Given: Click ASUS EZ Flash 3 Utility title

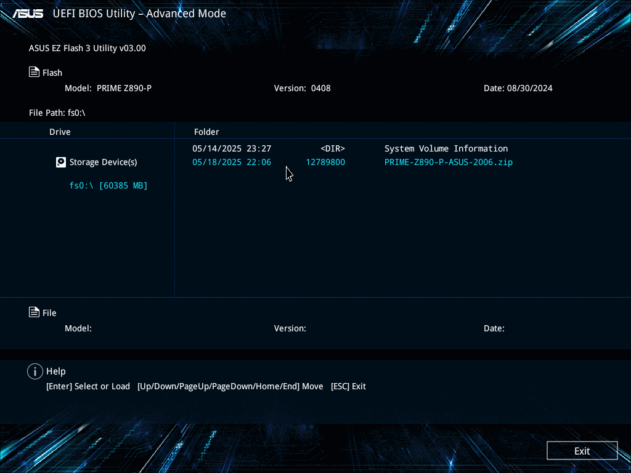Looking at the screenshot, I should tap(88, 48).
